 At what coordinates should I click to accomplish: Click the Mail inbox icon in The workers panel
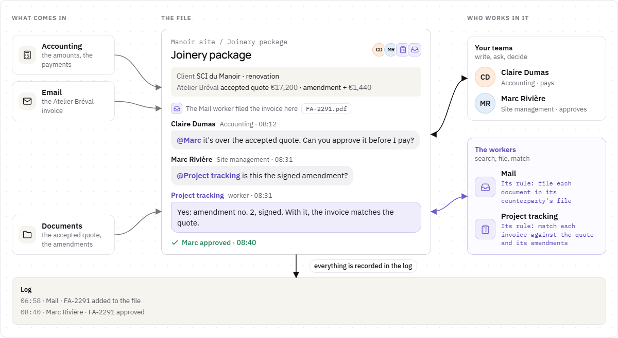point(485,187)
